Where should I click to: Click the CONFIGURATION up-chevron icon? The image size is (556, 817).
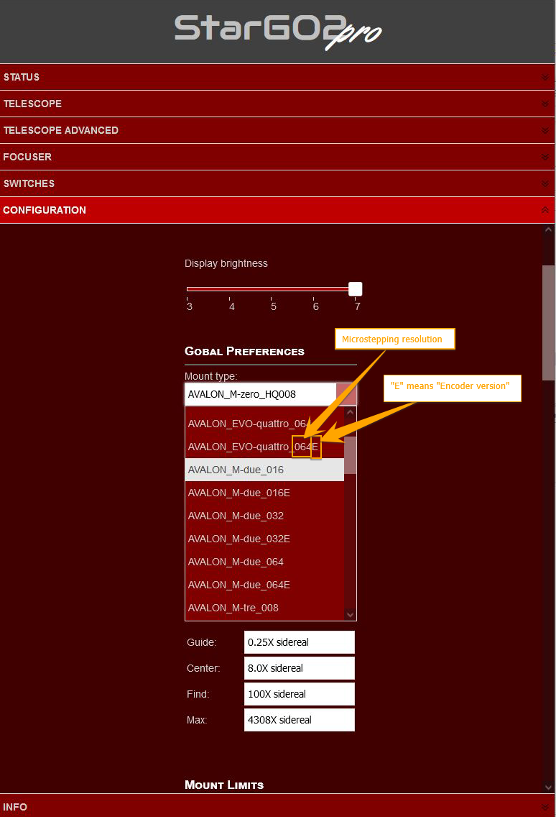[545, 210]
